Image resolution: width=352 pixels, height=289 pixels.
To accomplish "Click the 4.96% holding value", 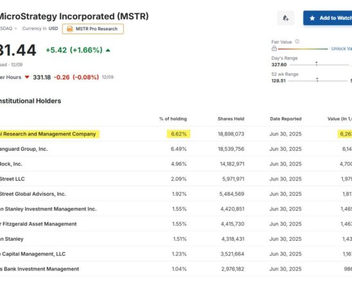I will pos(179,164).
